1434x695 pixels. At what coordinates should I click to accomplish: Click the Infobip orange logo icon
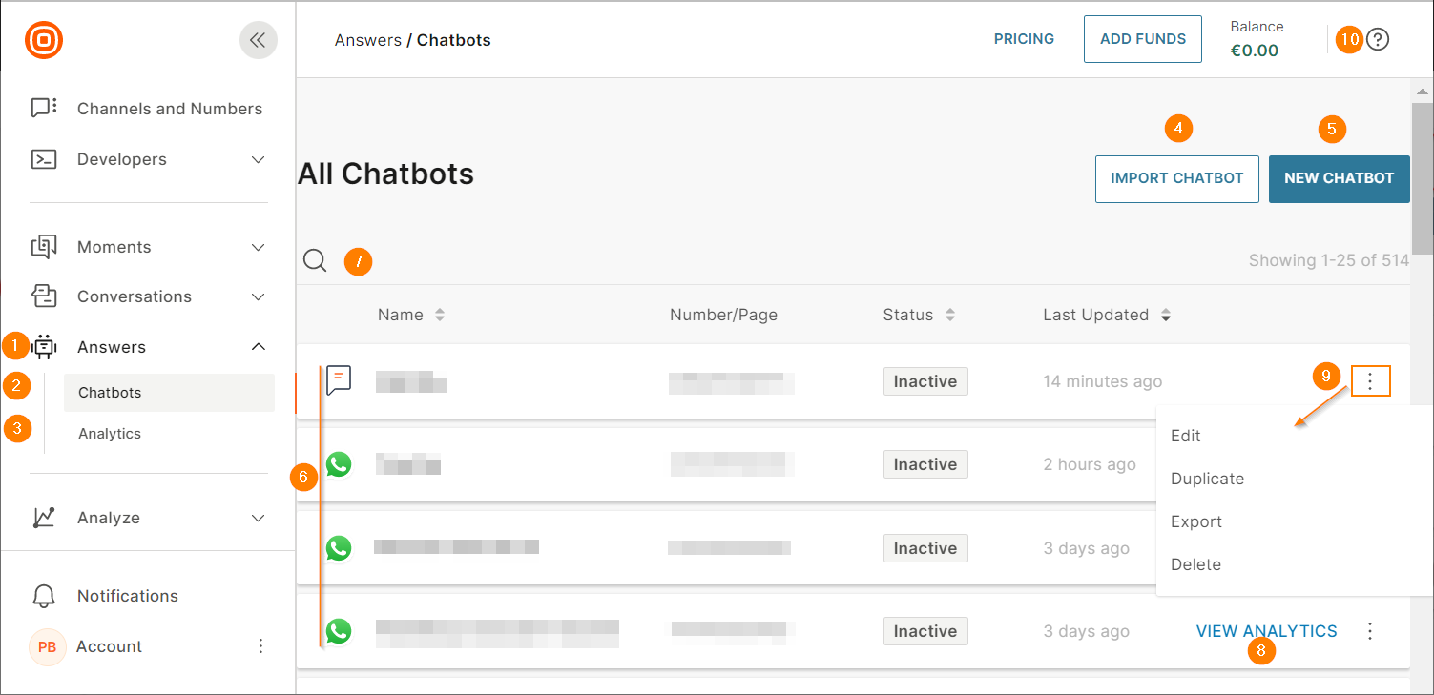point(44,40)
